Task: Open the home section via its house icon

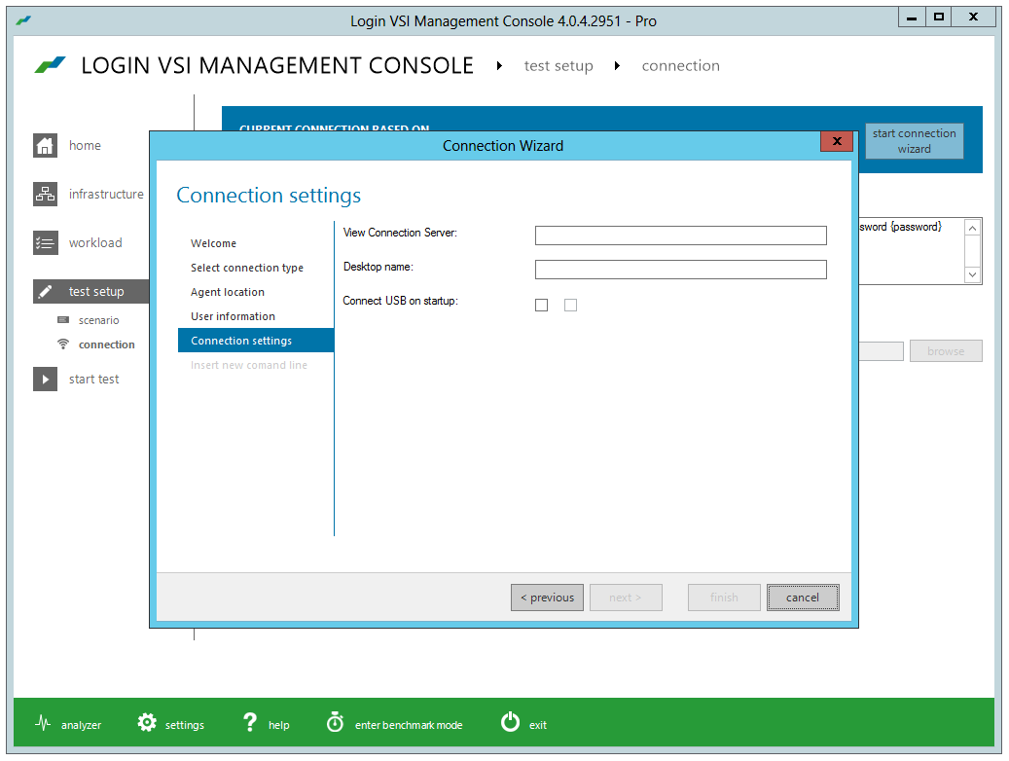Action: coord(45,146)
